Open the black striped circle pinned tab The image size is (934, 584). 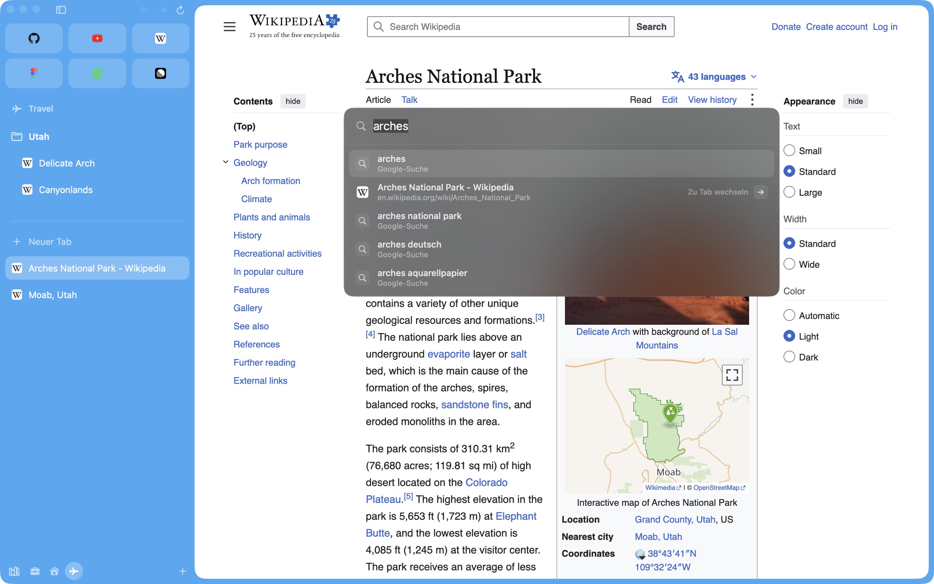tap(160, 73)
